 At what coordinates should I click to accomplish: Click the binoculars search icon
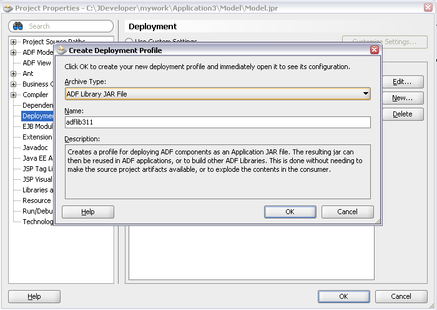18,26
